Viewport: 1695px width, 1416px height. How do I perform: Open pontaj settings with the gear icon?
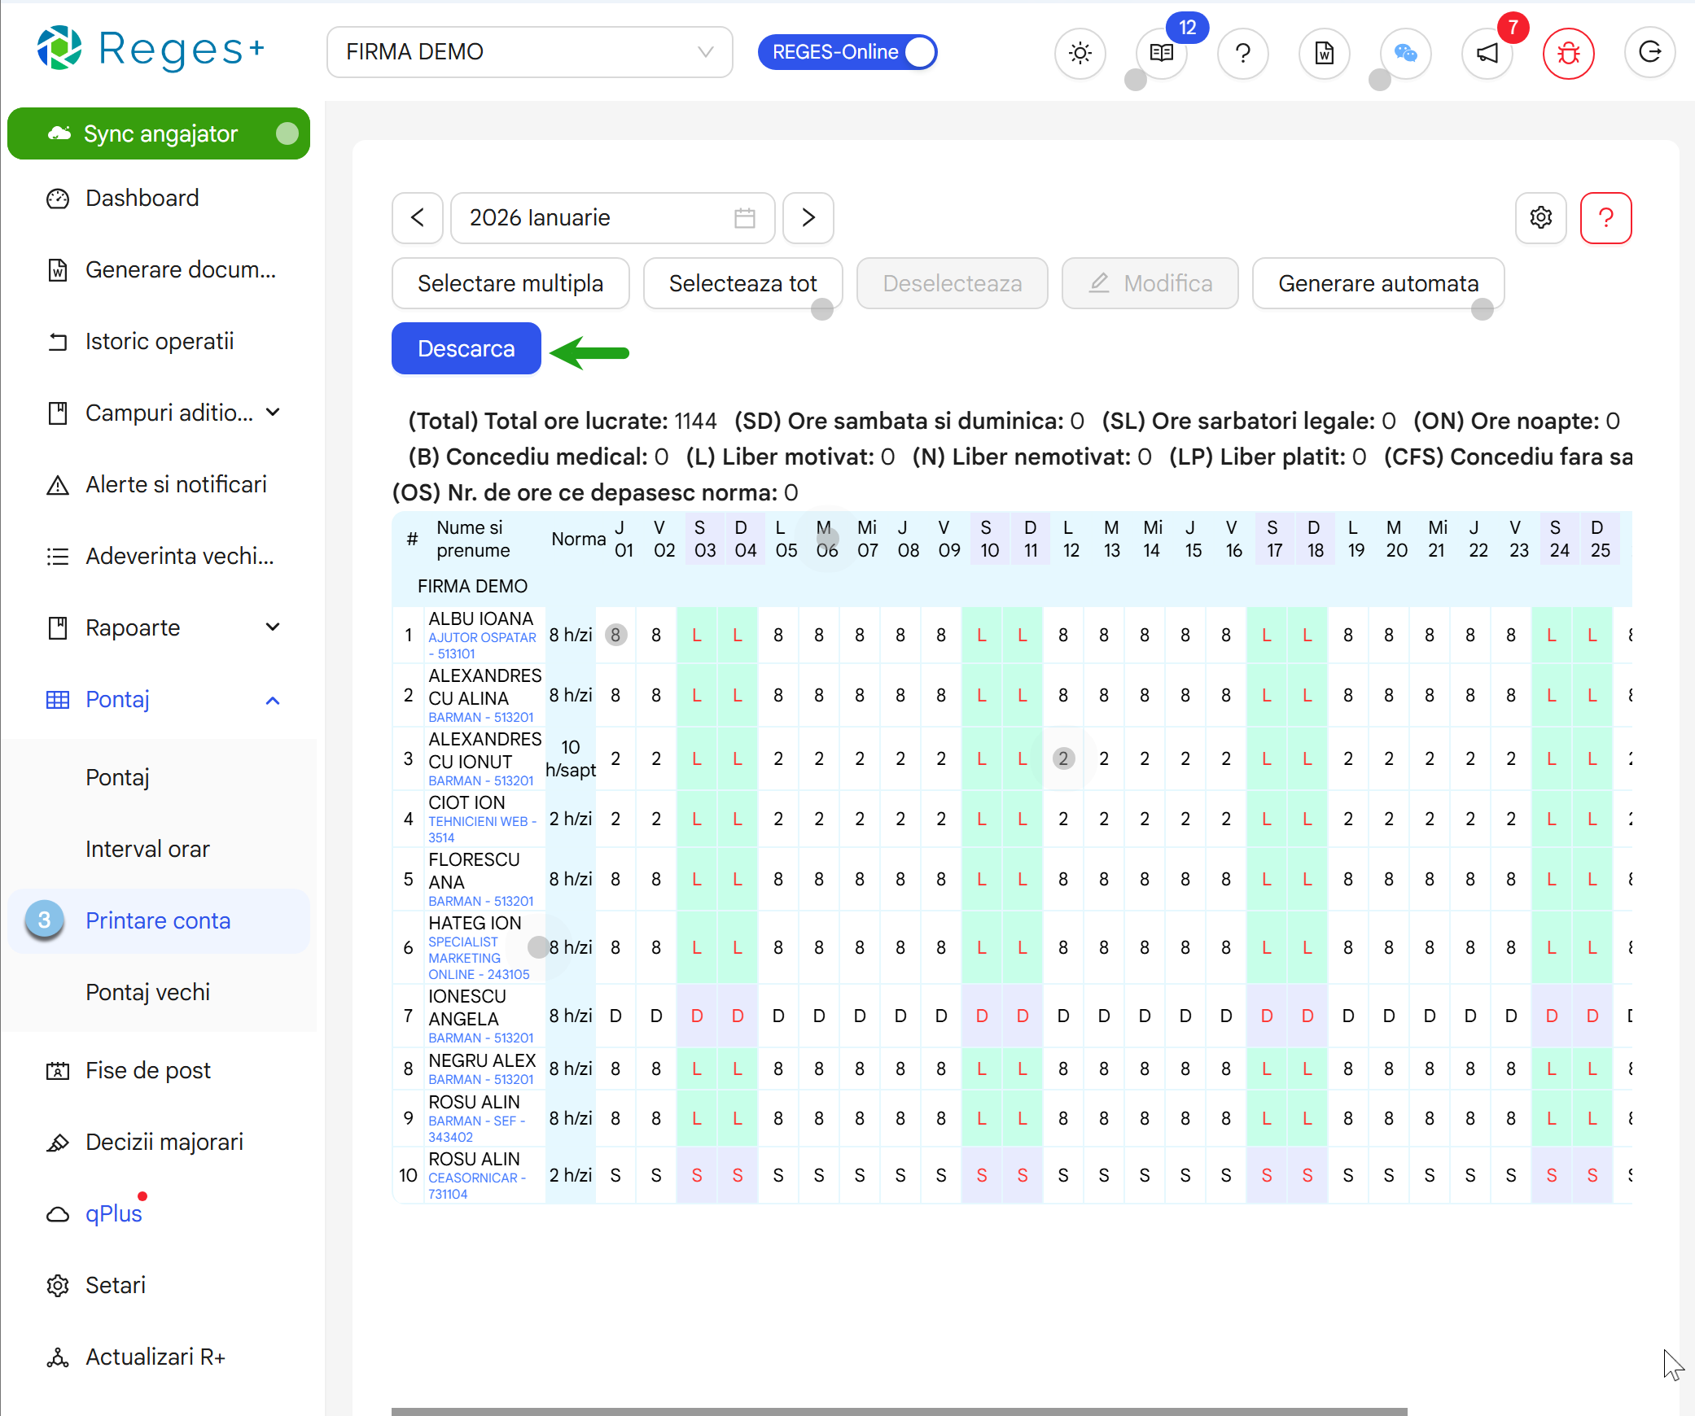1540,218
